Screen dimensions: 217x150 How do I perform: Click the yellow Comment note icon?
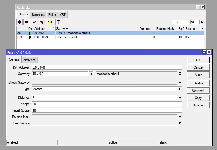coord(50,22)
